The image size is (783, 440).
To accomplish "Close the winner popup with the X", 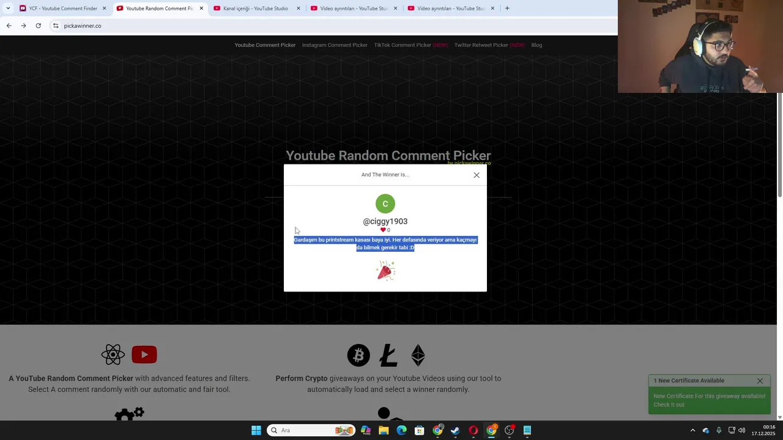I will pyautogui.click(x=477, y=175).
